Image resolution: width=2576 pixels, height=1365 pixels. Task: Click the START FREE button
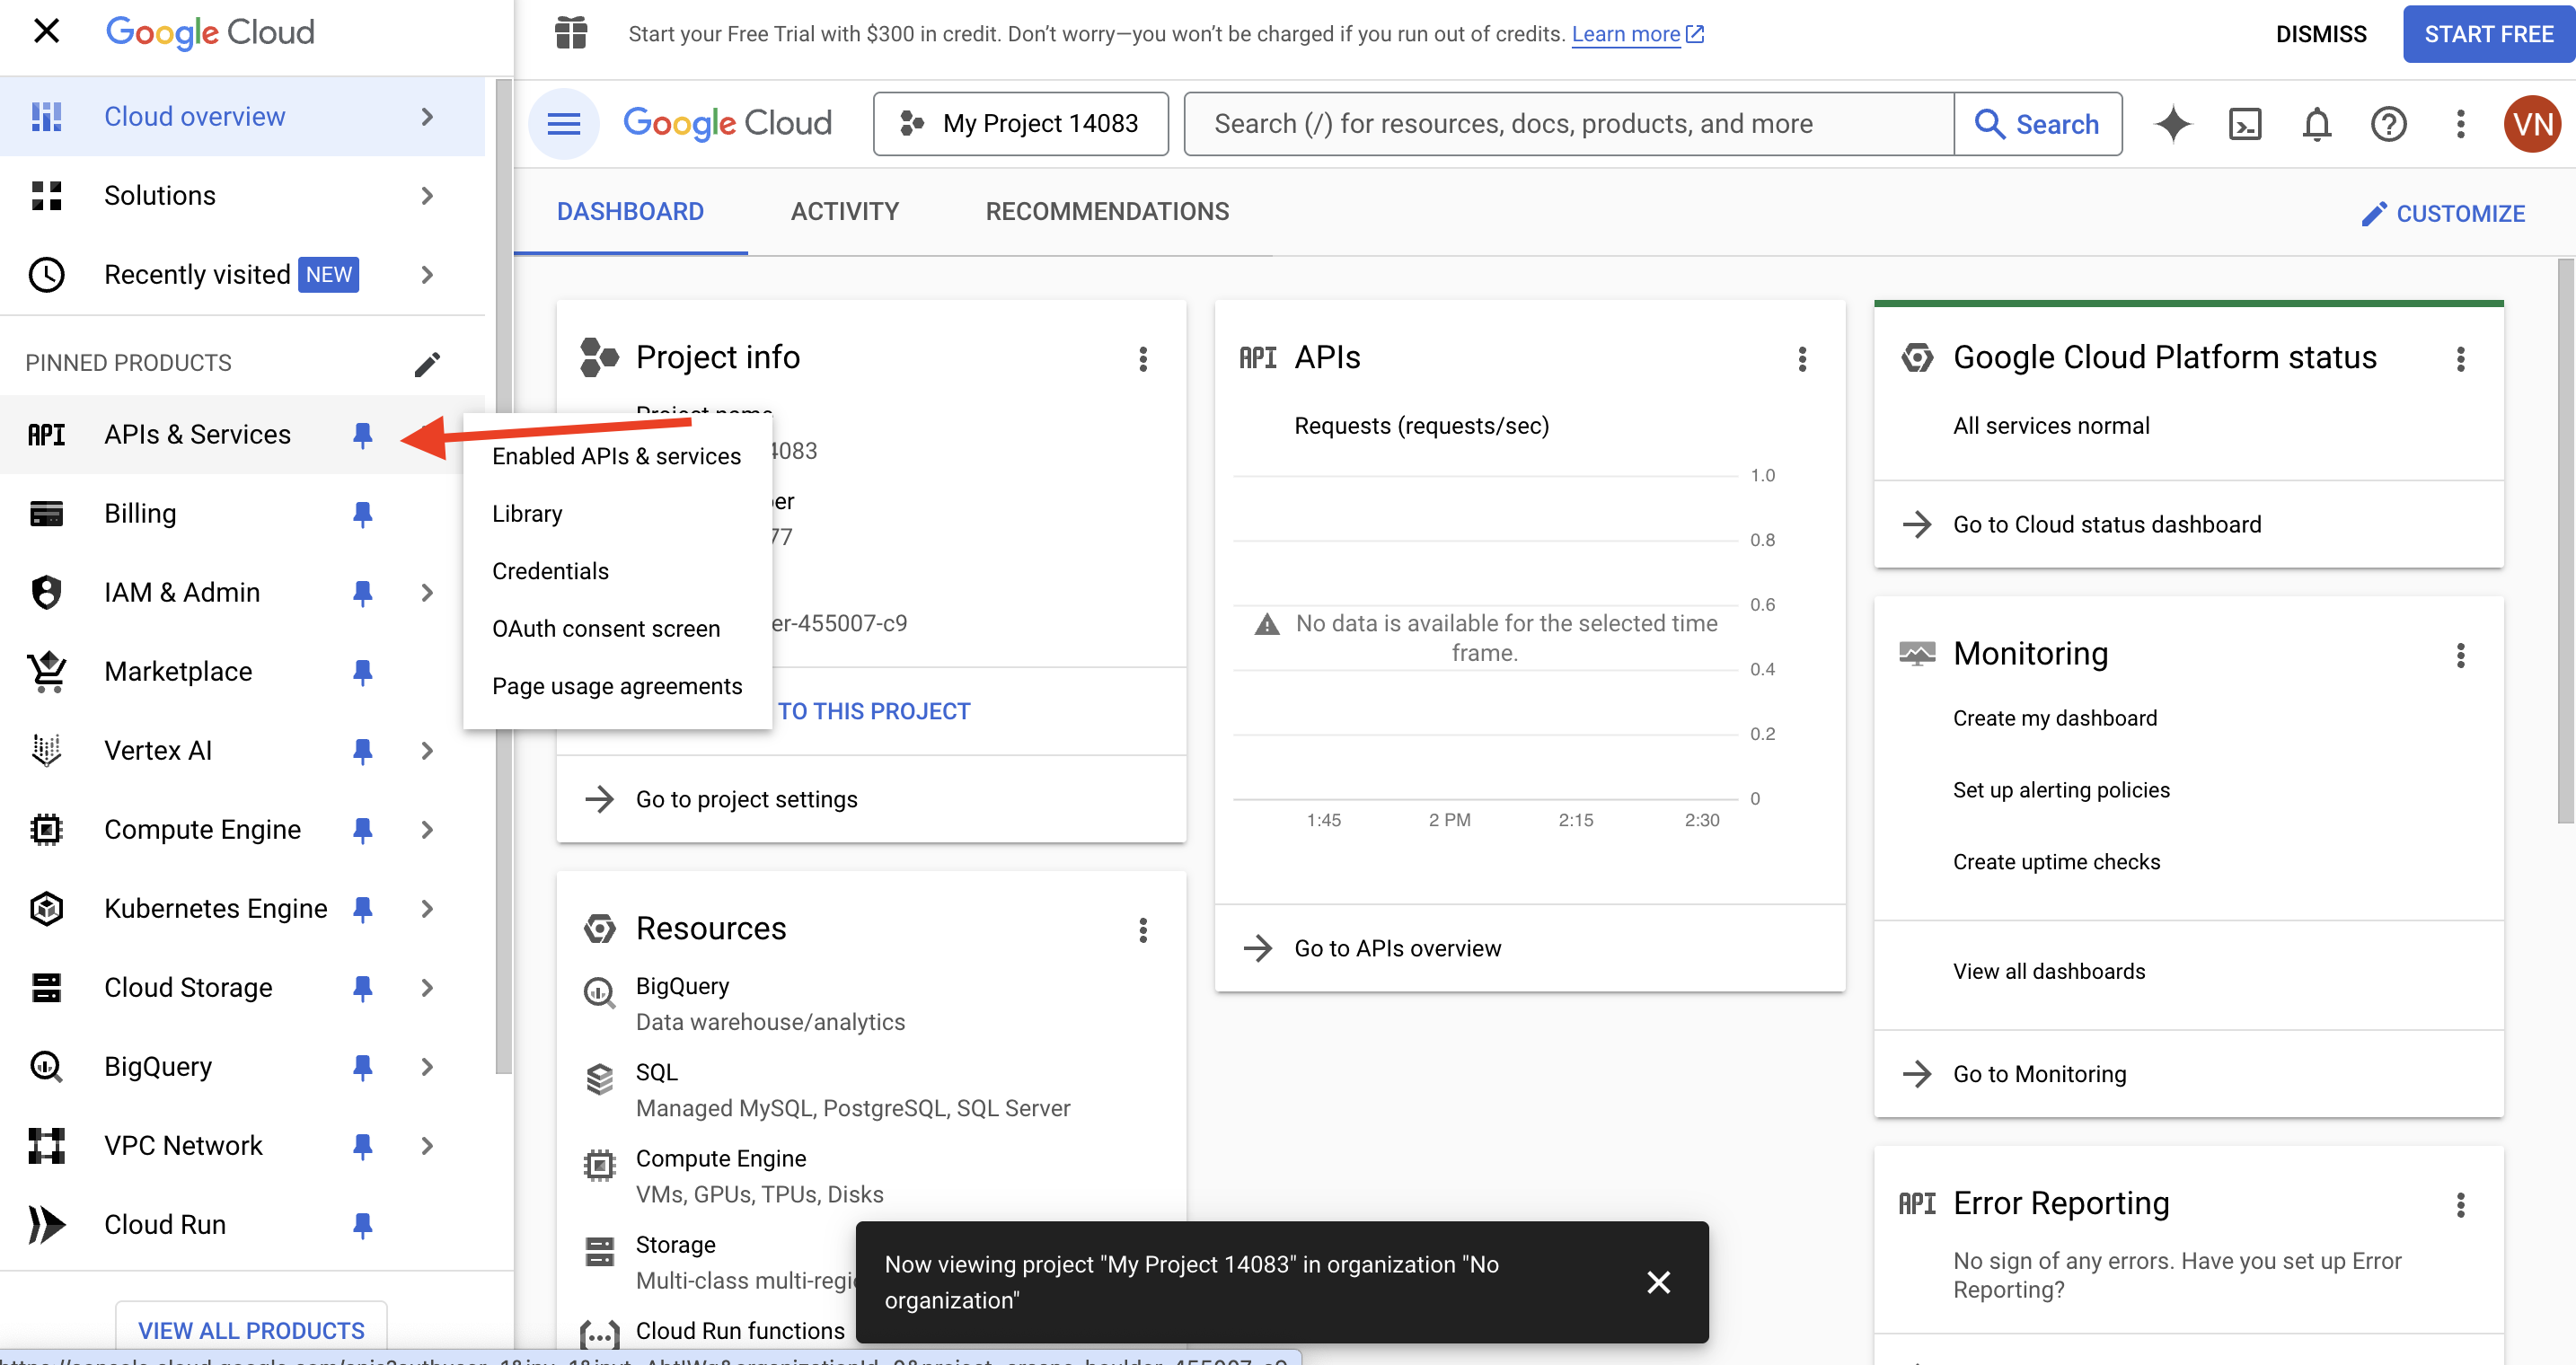(x=2489, y=34)
